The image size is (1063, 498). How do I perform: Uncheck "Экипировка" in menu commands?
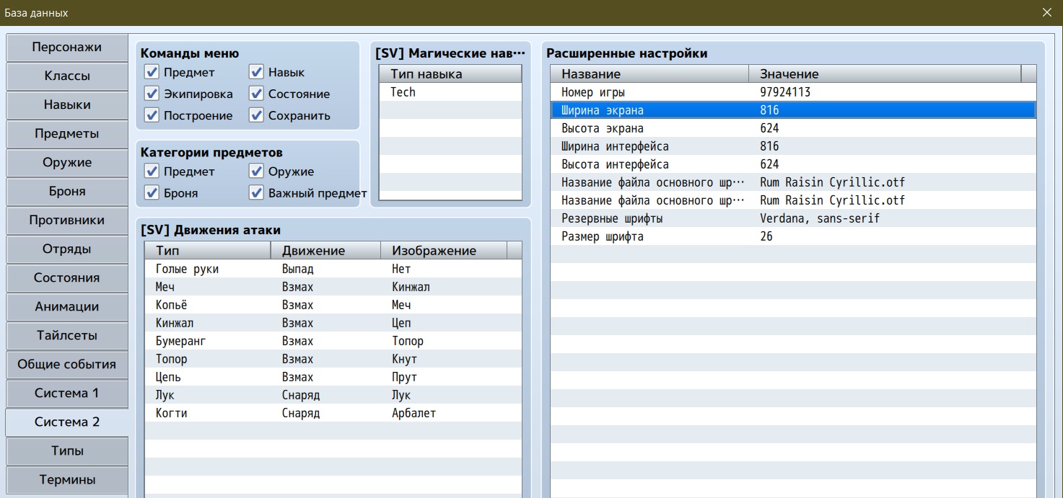[x=152, y=94]
